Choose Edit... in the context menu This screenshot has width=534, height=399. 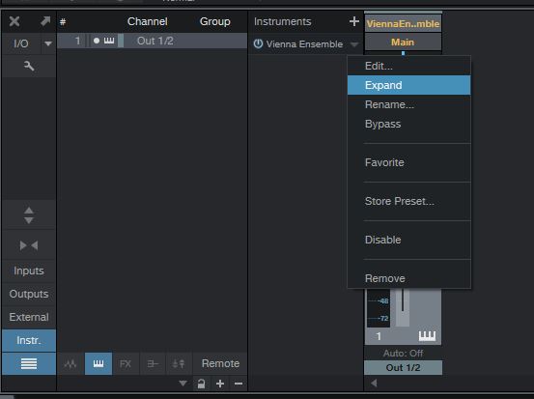(x=409, y=66)
